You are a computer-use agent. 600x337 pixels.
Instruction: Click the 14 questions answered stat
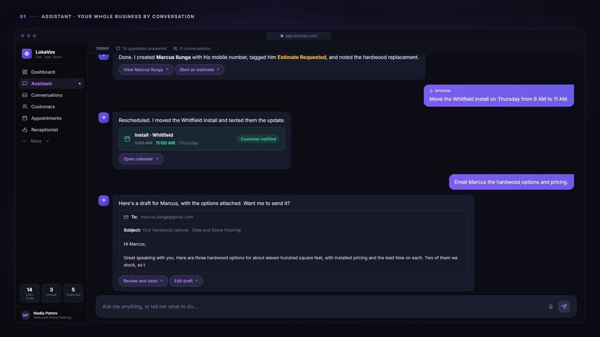[141, 49]
